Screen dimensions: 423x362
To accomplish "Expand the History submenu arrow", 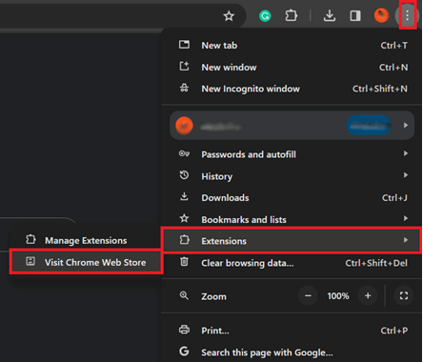I will click(406, 175).
